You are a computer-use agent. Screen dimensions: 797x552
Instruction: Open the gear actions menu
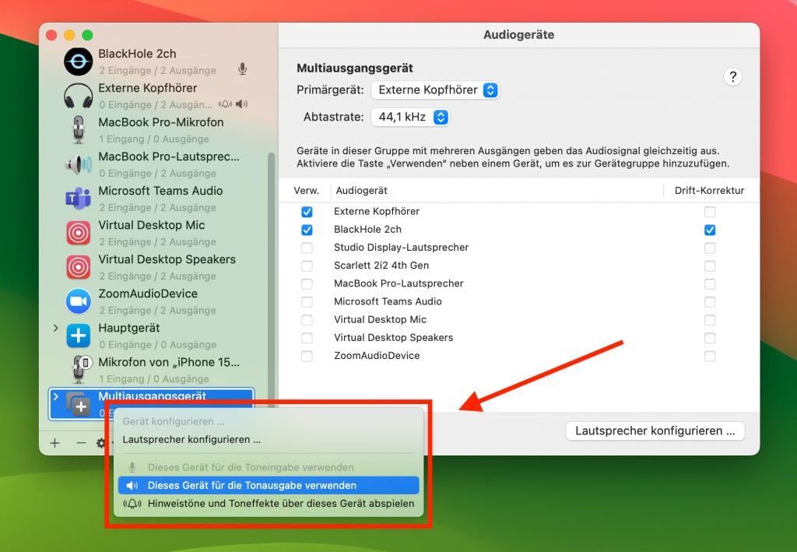pyautogui.click(x=101, y=443)
